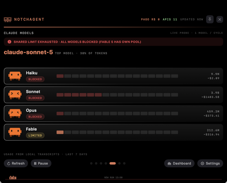This screenshot has height=183, width=227.
Task: Click the Haiku usage bar
Action: coord(117,76)
